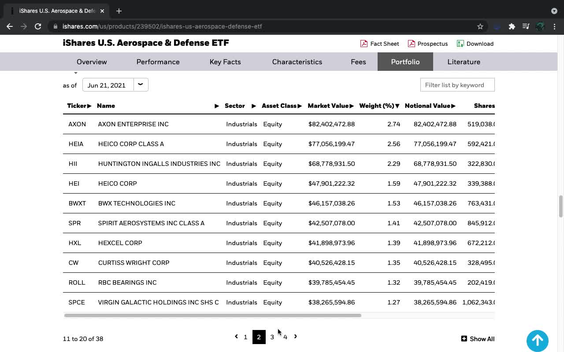
Task: Click the vertical page scrollbar thumb
Action: 560,206
